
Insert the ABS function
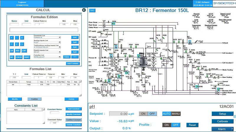17,50
